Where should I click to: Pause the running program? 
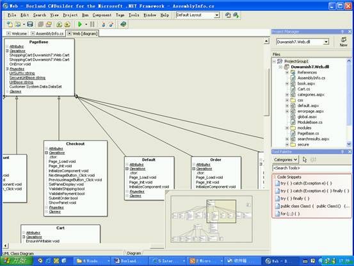point(92,24)
